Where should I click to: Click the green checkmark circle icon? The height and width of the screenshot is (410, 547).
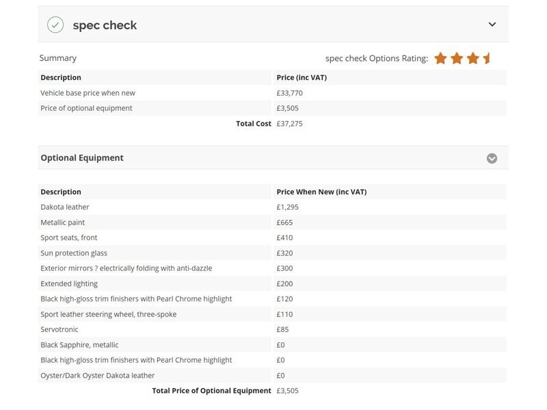pos(55,25)
